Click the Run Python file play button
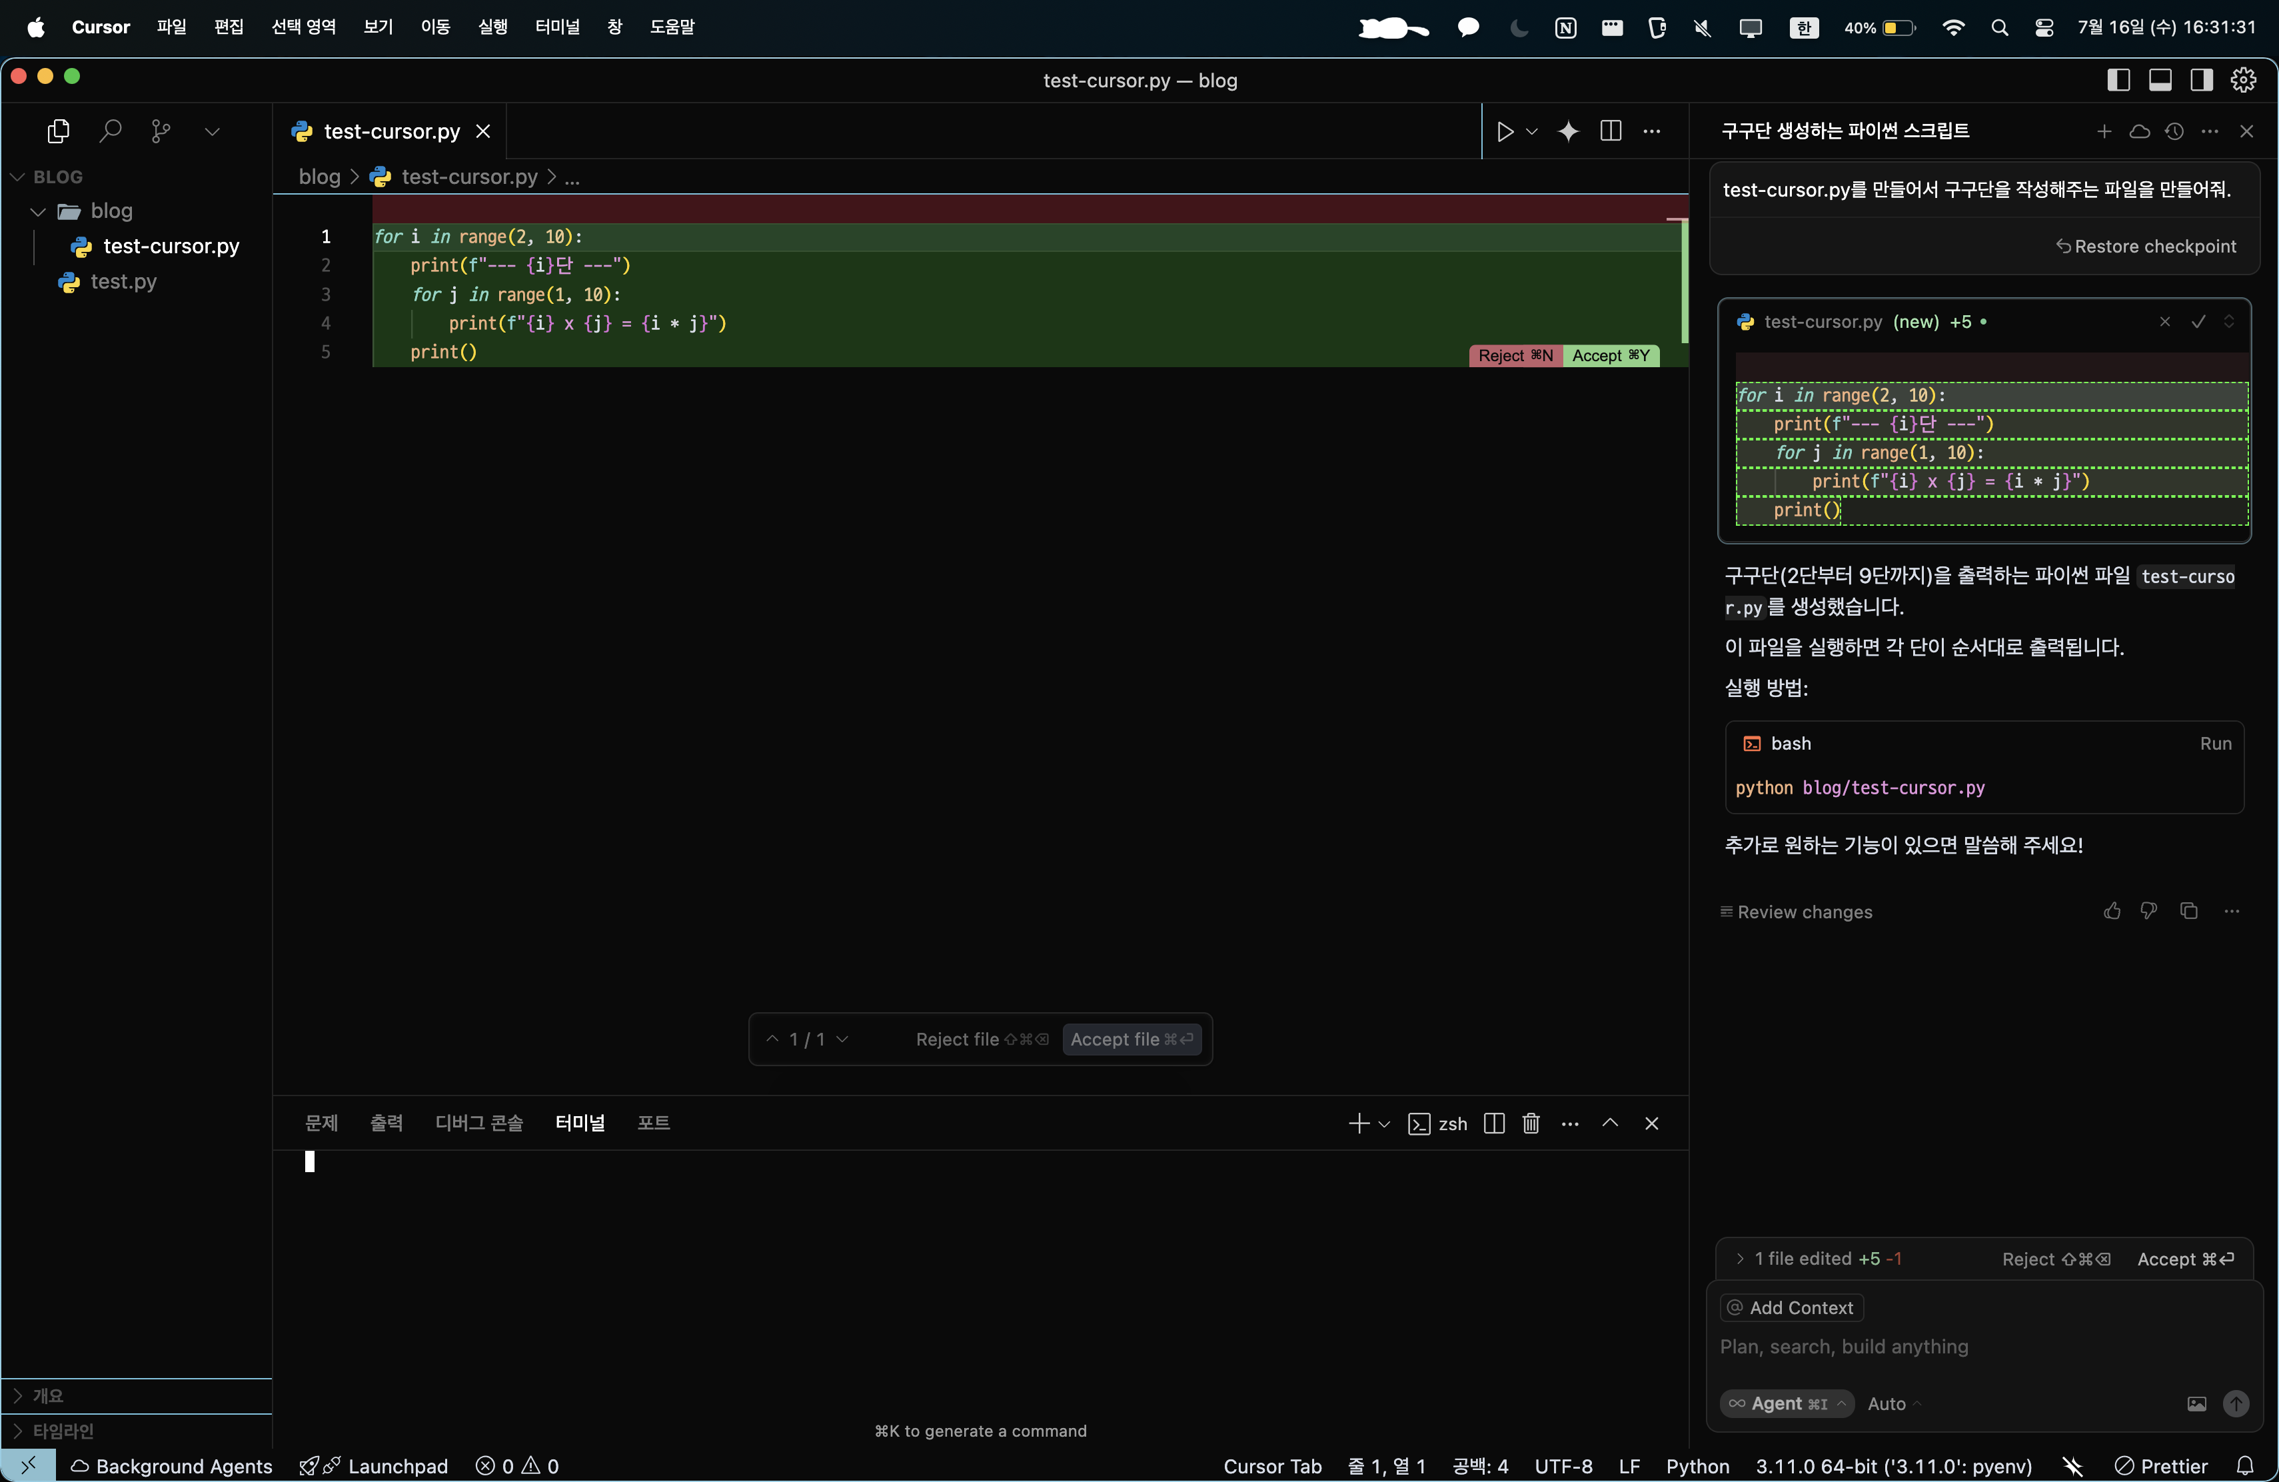This screenshot has width=2279, height=1482. pyautogui.click(x=1504, y=131)
